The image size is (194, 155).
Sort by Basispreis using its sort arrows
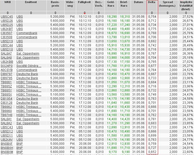pos(55,13)
